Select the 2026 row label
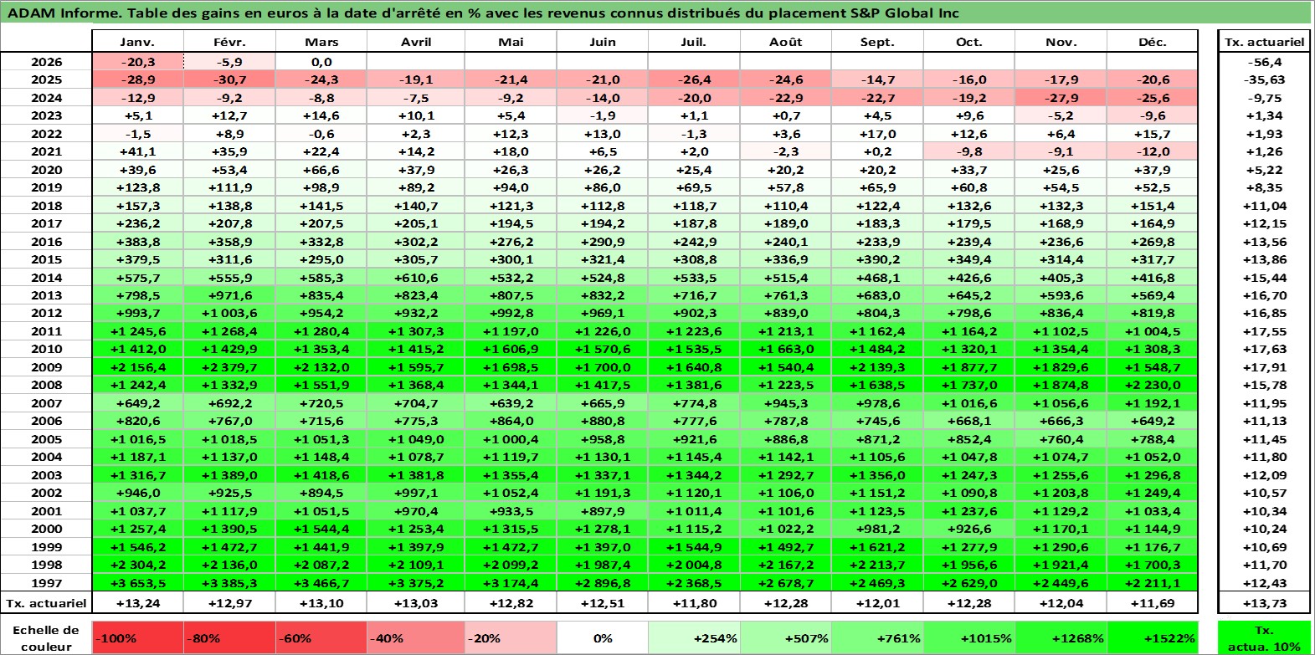This screenshot has width=1315, height=655. click(x=46, y=62)
